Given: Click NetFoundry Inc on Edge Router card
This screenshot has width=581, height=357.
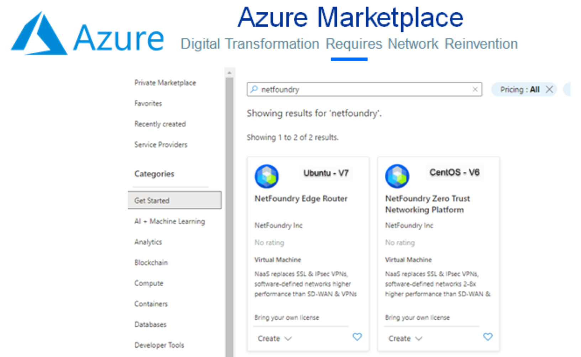Looking at the screenshot, I should (278, 226).
